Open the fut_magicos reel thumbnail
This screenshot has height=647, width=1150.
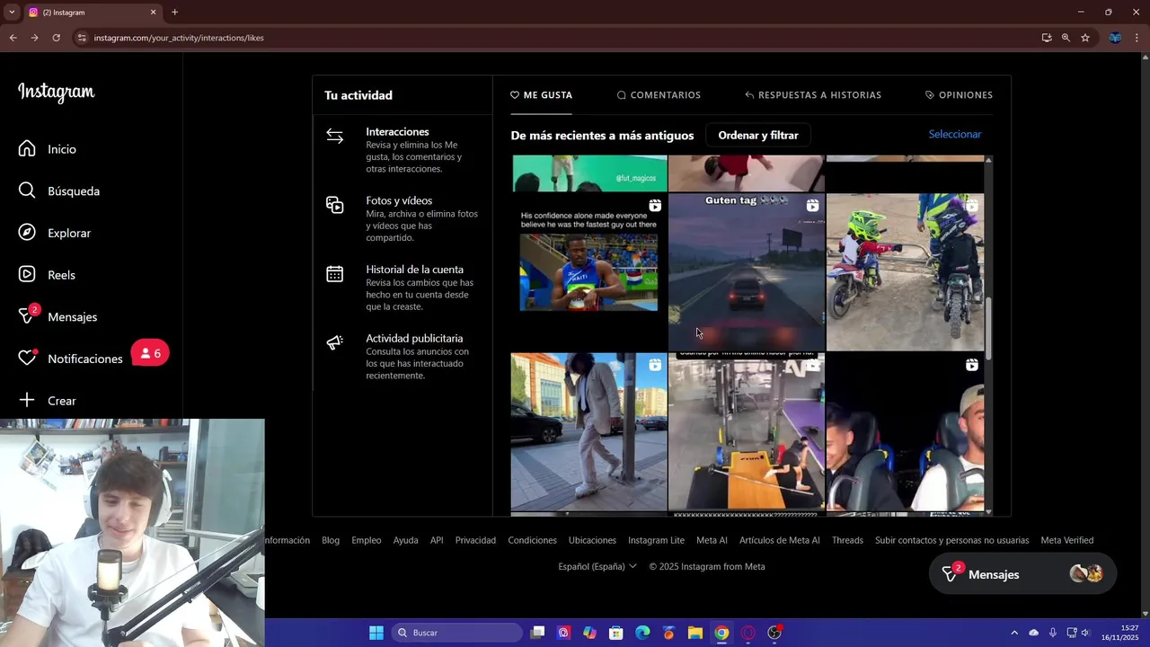588,173
